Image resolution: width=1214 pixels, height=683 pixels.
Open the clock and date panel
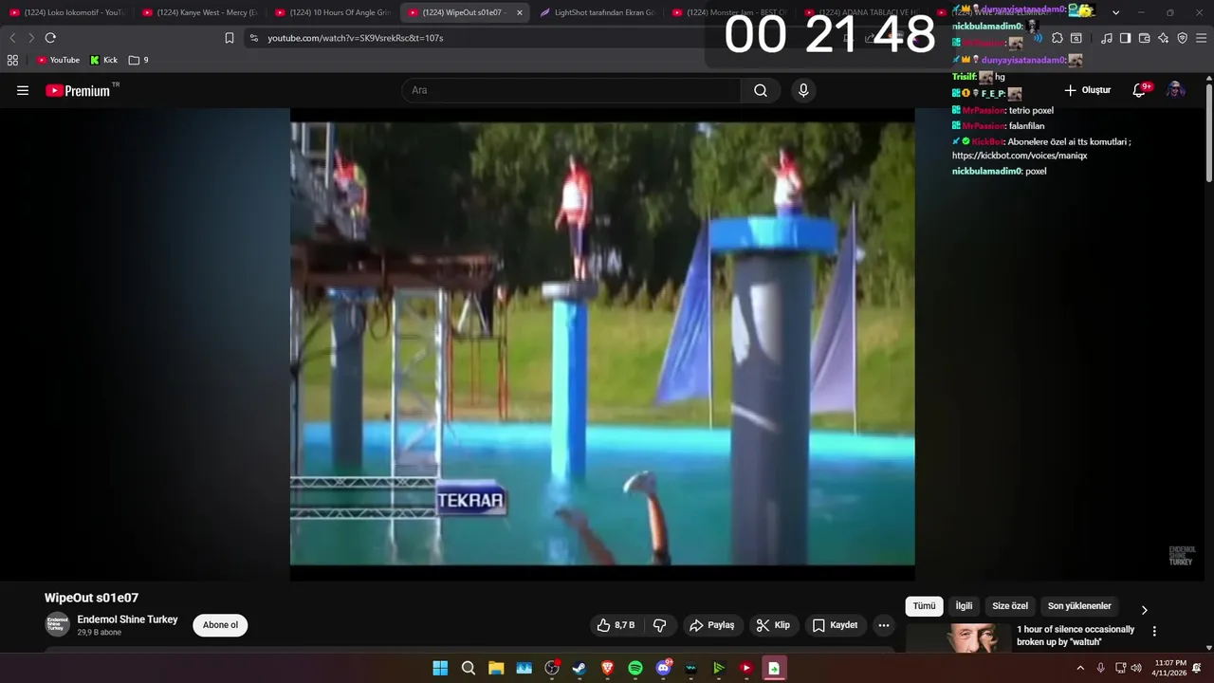point(1169,668)
